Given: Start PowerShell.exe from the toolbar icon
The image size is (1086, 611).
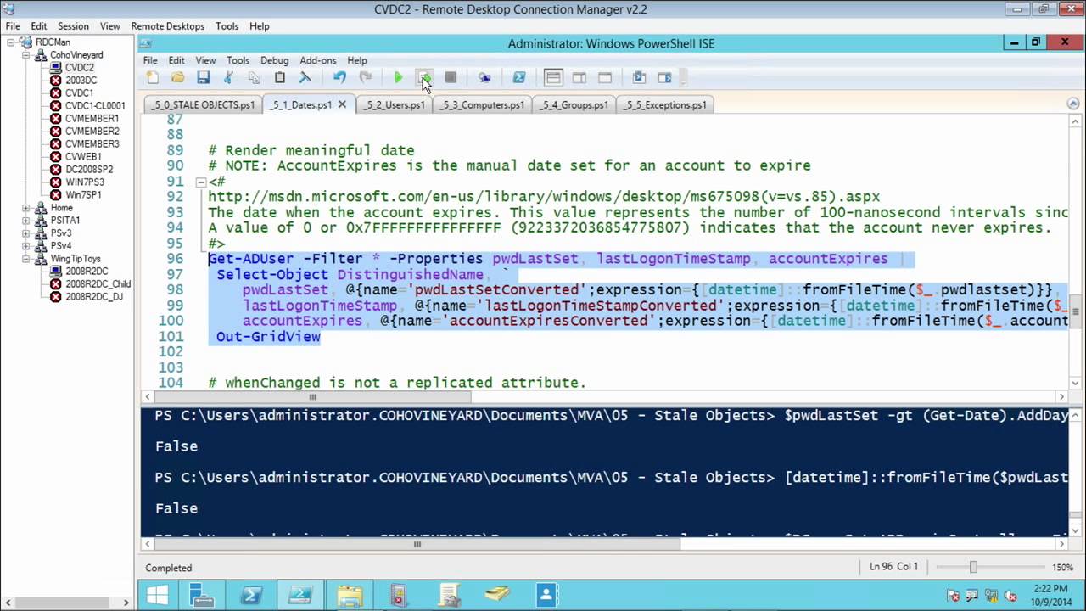Looking at the screenshot, I should [518, 78].
